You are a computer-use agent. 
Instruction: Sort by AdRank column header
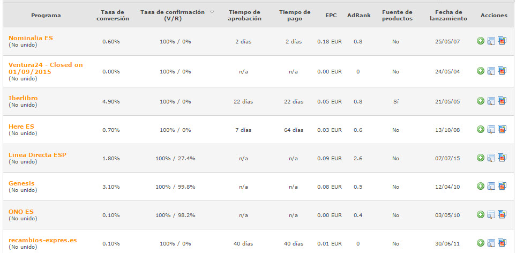point(358,16)
